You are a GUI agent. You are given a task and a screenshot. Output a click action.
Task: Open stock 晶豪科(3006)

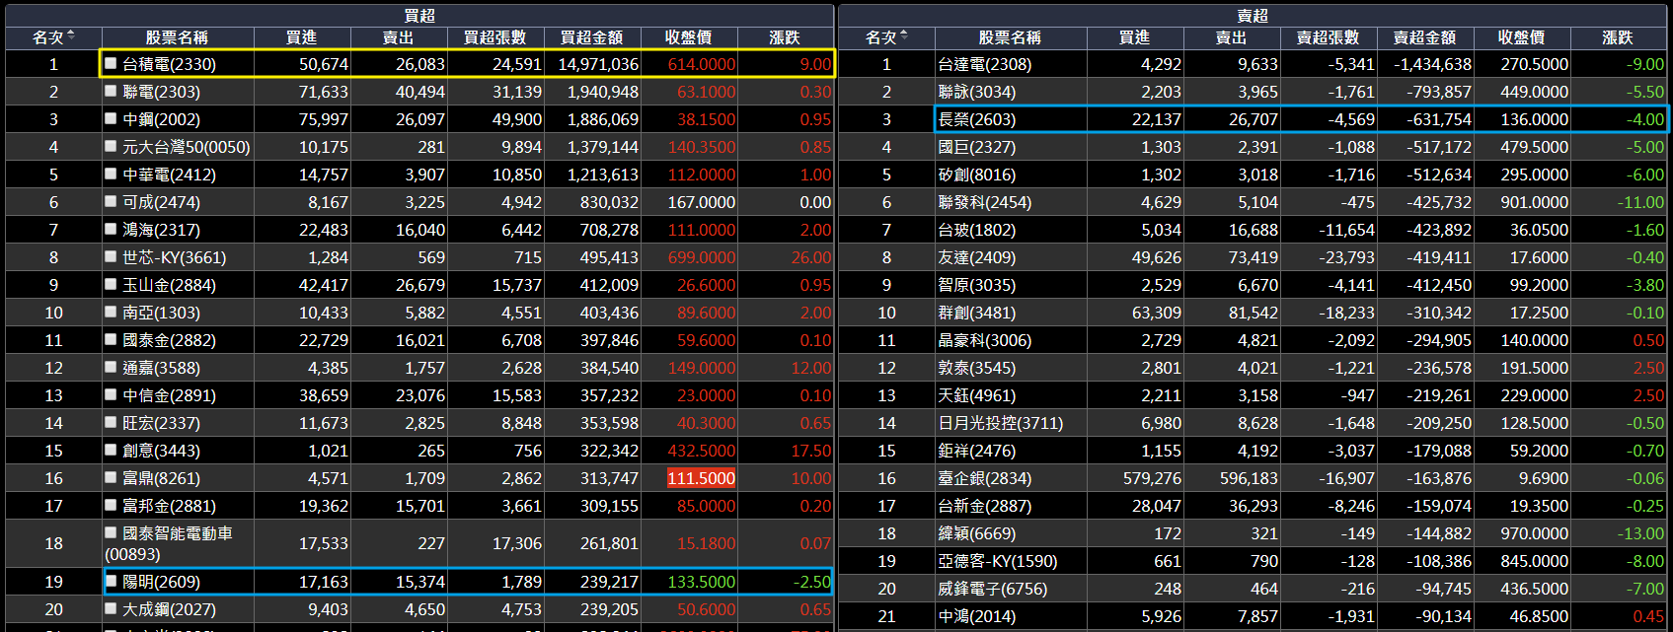(x=984, y=340)
